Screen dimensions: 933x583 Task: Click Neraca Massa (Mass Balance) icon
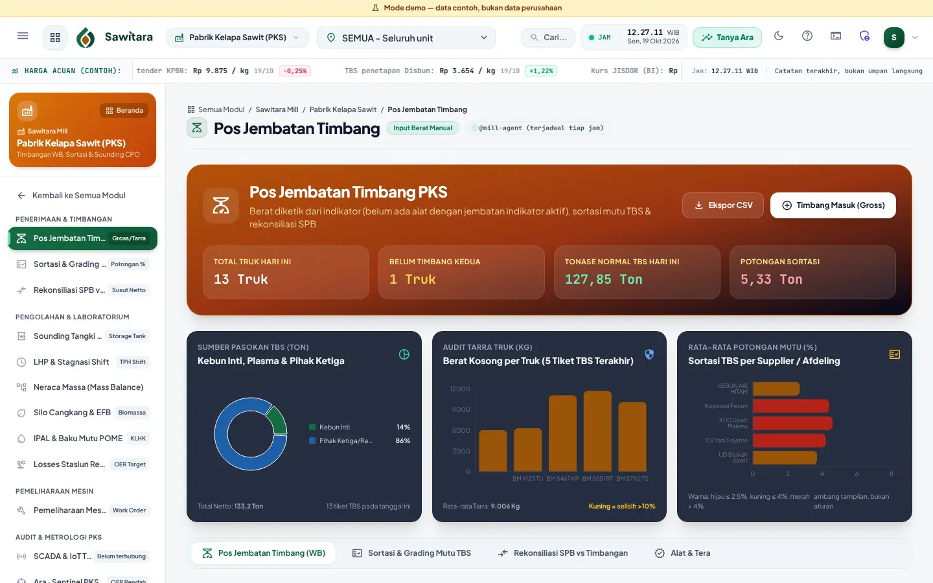tap(21, 387)
